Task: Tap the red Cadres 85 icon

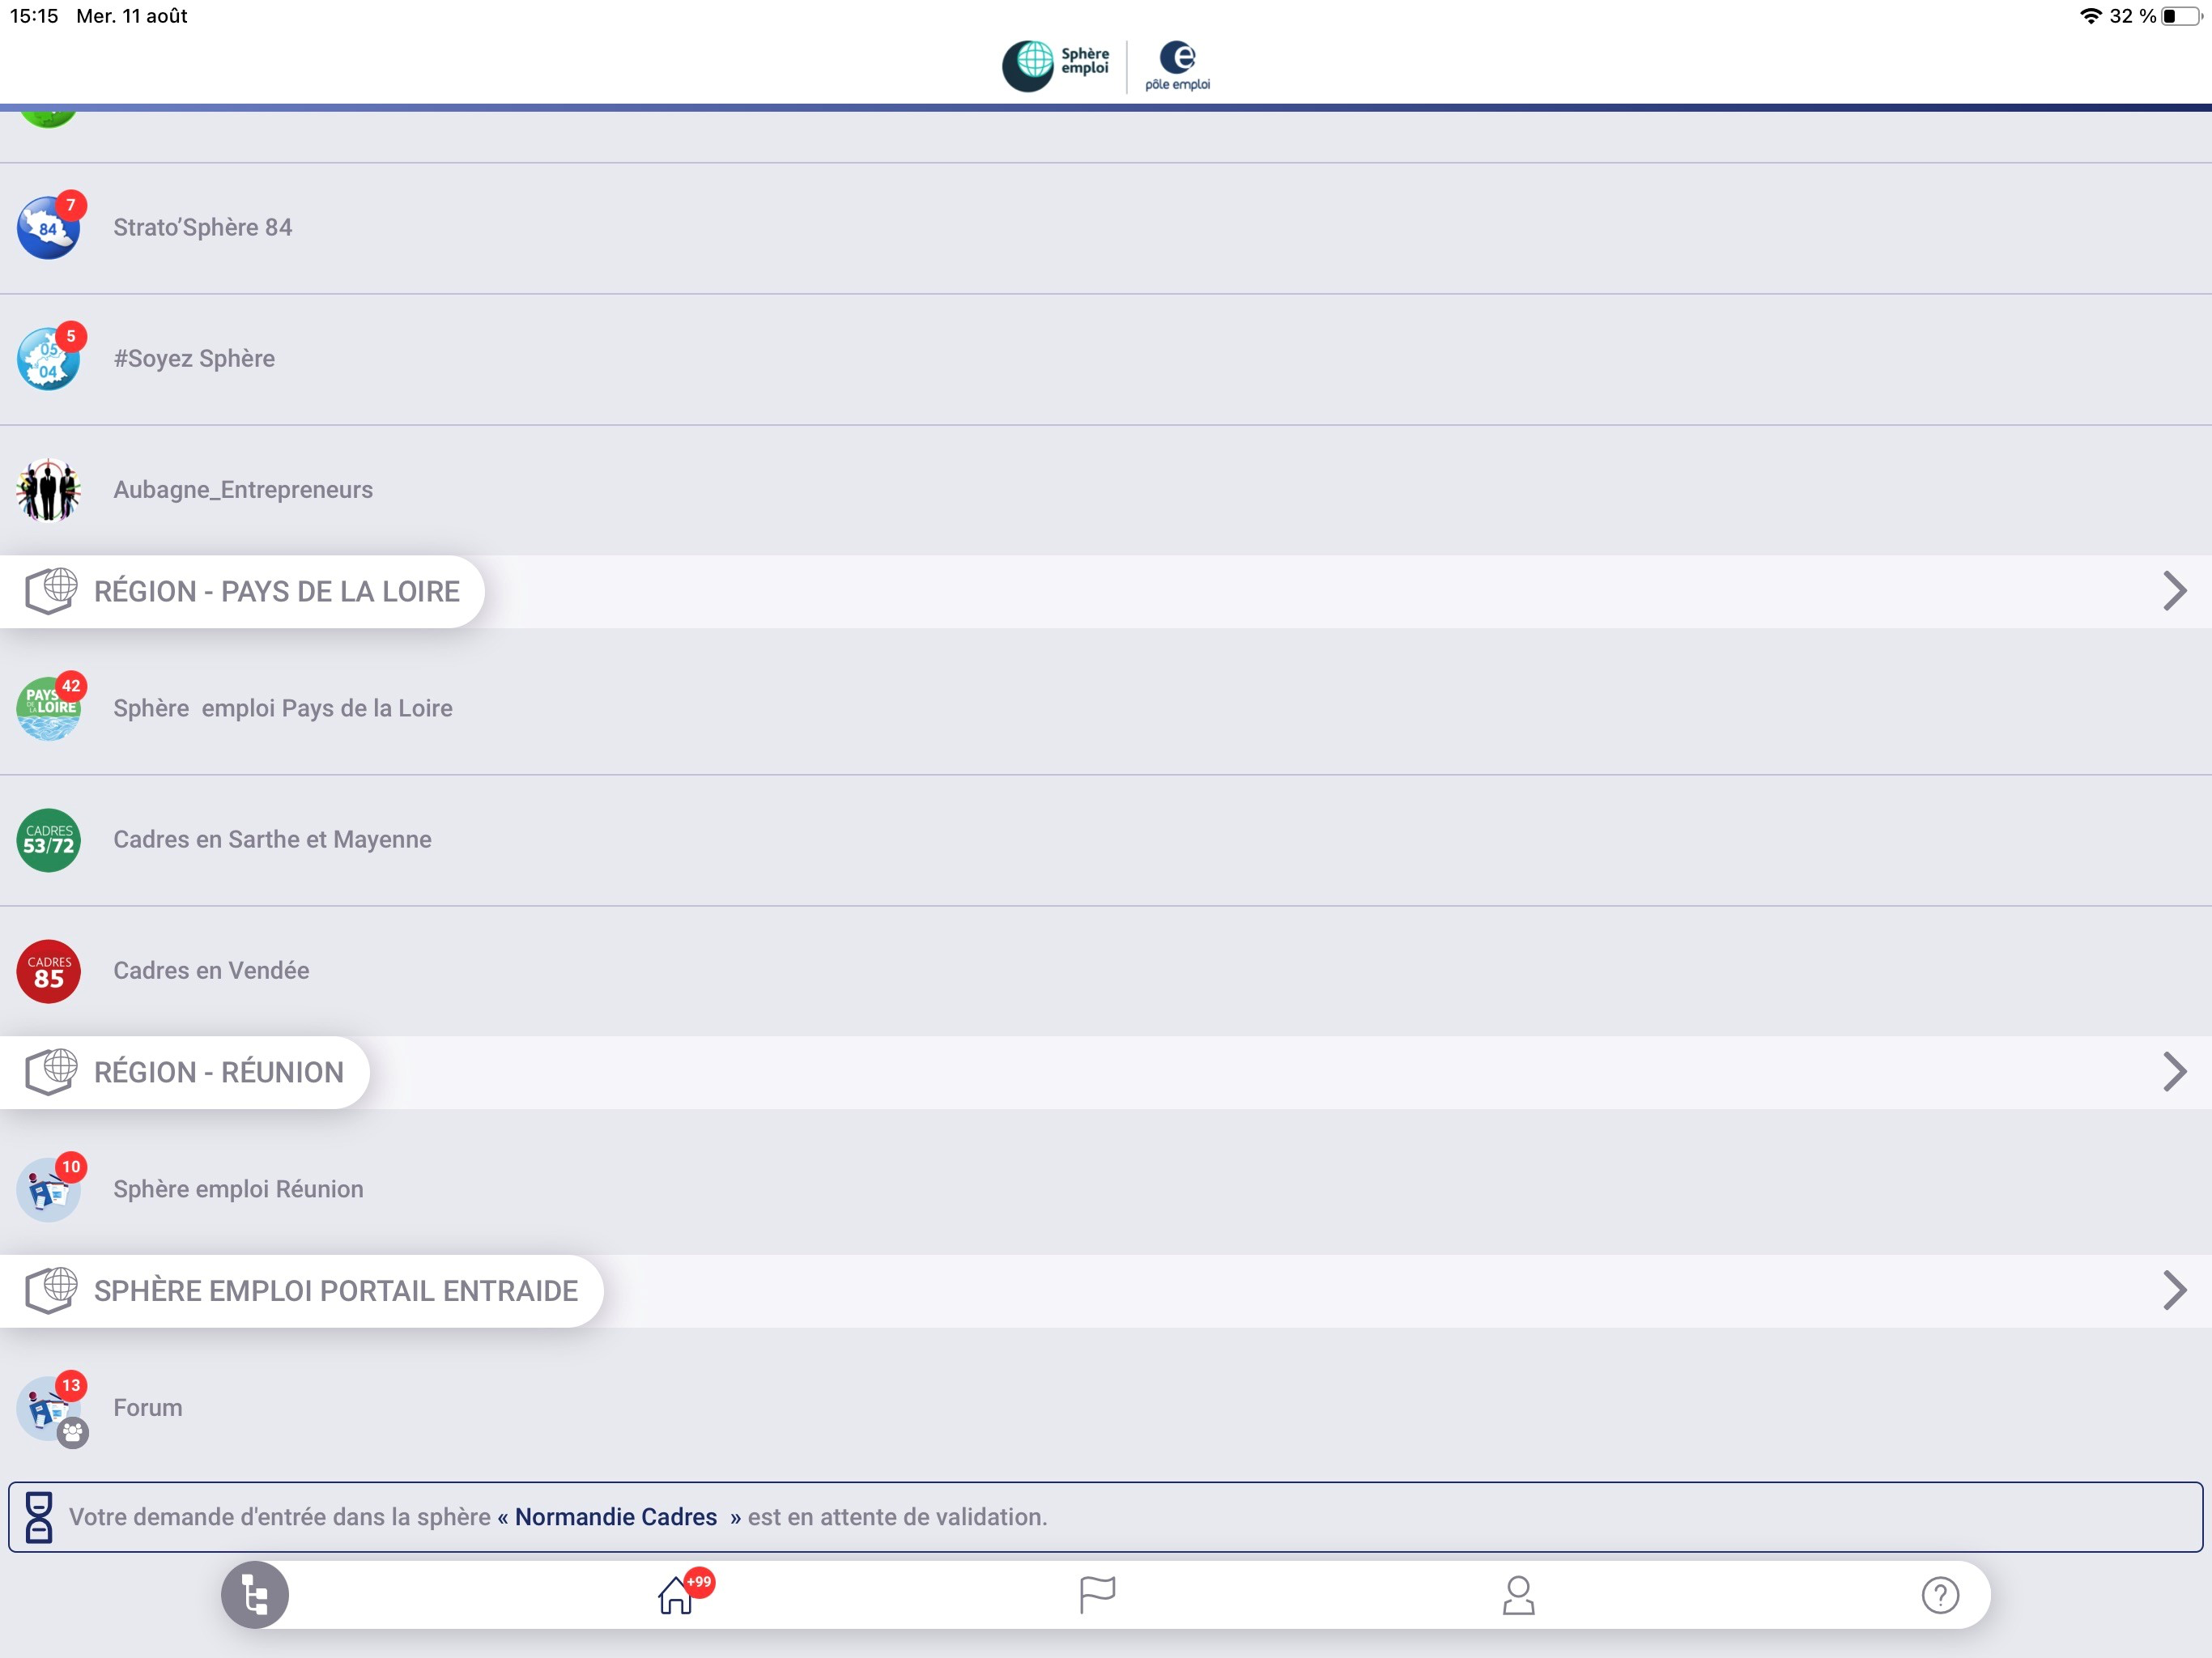Action: tap(48, 971)
